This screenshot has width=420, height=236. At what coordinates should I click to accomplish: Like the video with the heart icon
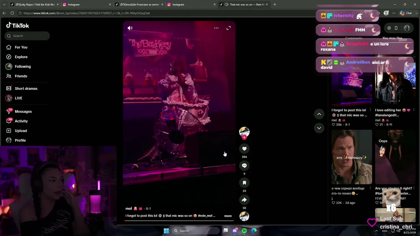[244, 149]
